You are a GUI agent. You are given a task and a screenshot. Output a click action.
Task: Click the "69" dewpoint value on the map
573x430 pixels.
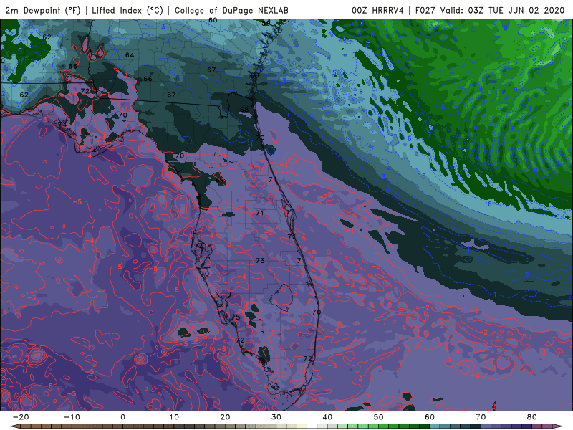pos(219,180)
